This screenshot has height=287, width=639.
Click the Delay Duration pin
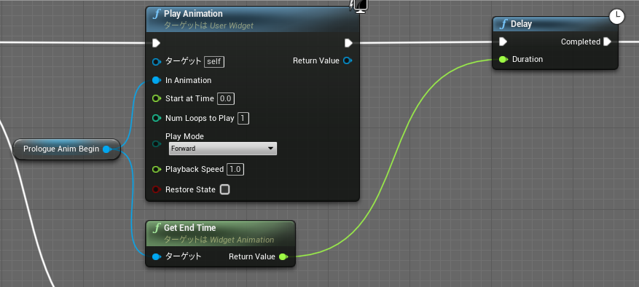tap(503, 60)
